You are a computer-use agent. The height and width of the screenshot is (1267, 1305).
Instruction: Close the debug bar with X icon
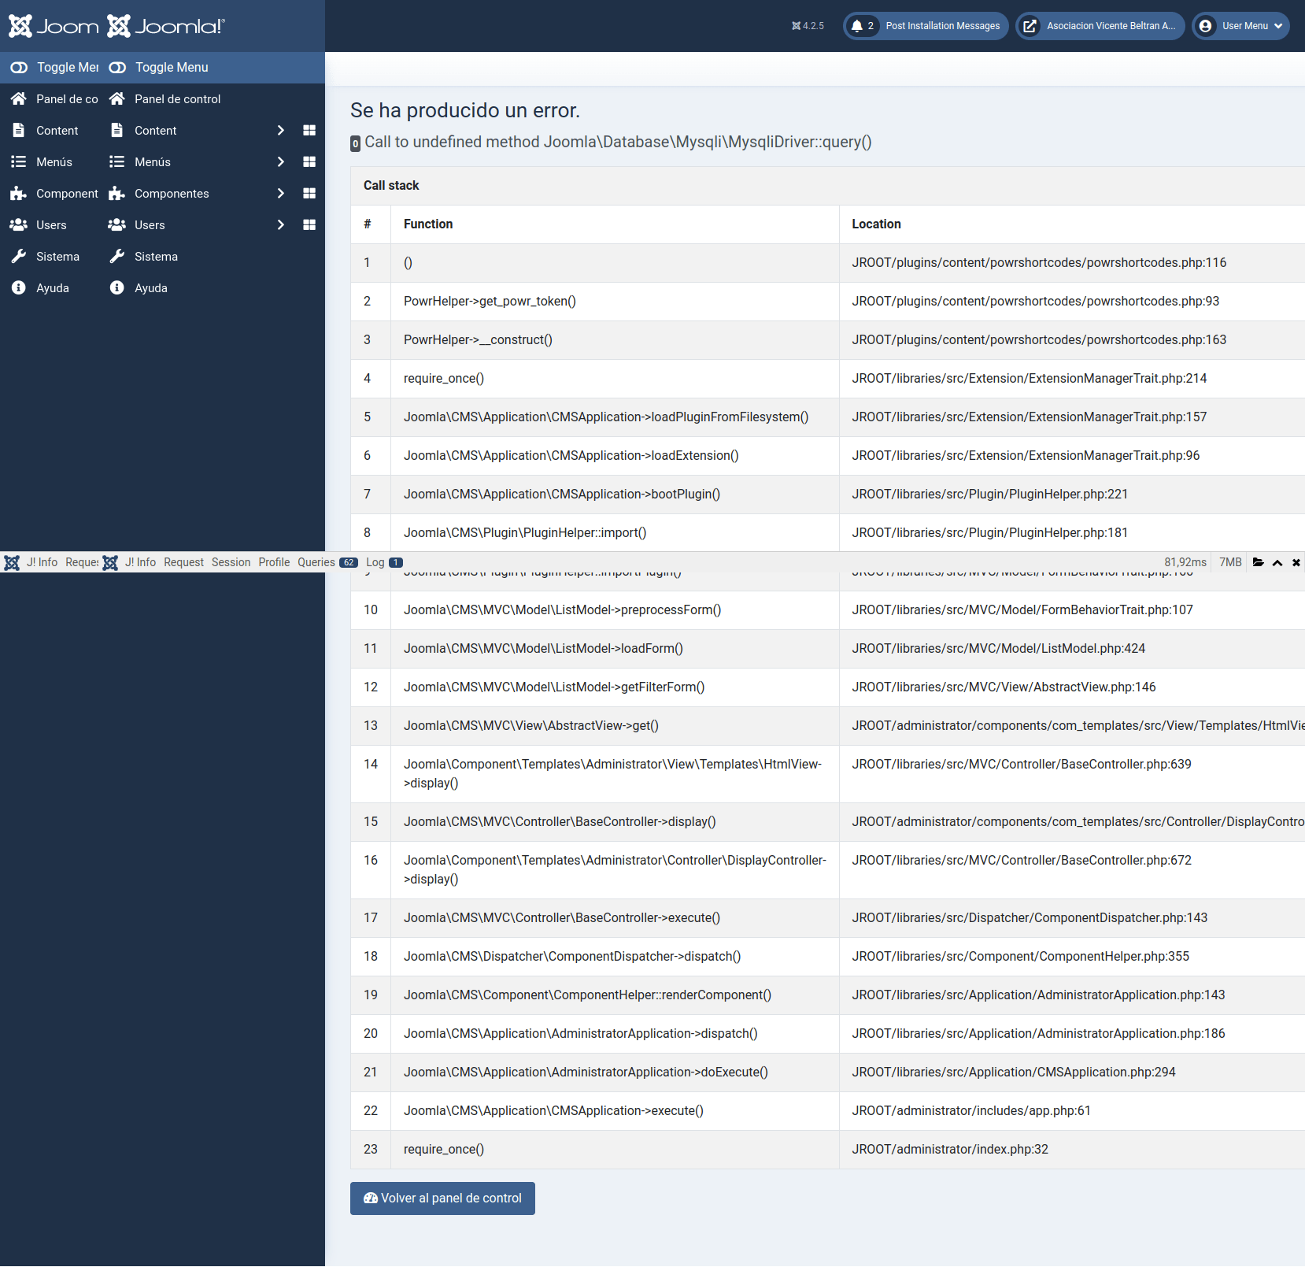pyautogui.click(x=1296, y=562)
